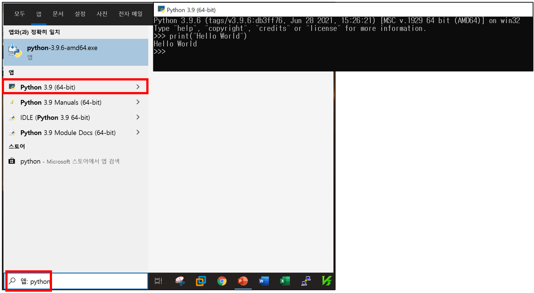
Task: Select the 앱 search tab
Action: tap(39, 14)
